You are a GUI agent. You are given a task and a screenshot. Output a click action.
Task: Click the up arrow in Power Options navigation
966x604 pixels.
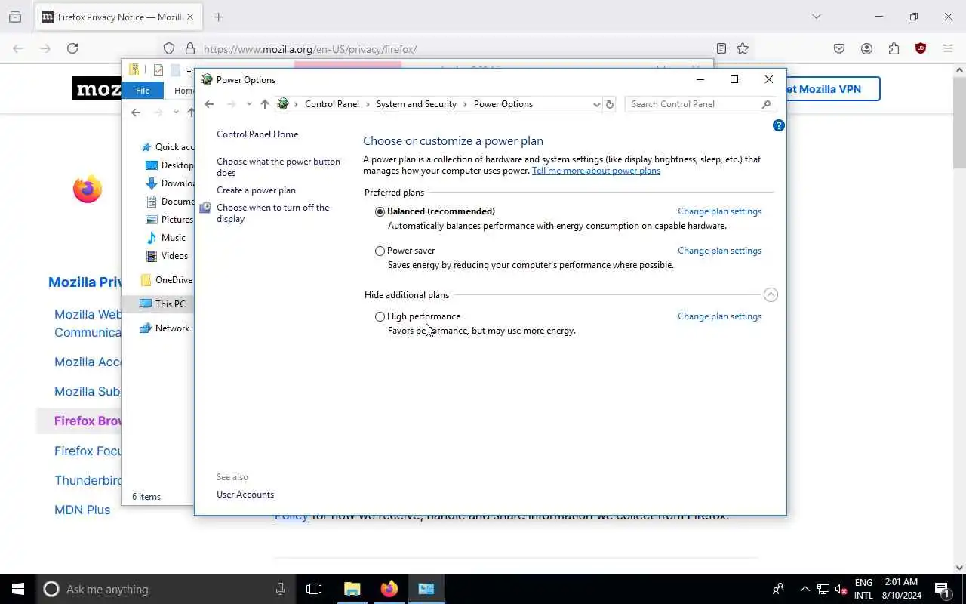tap(264, 104)
